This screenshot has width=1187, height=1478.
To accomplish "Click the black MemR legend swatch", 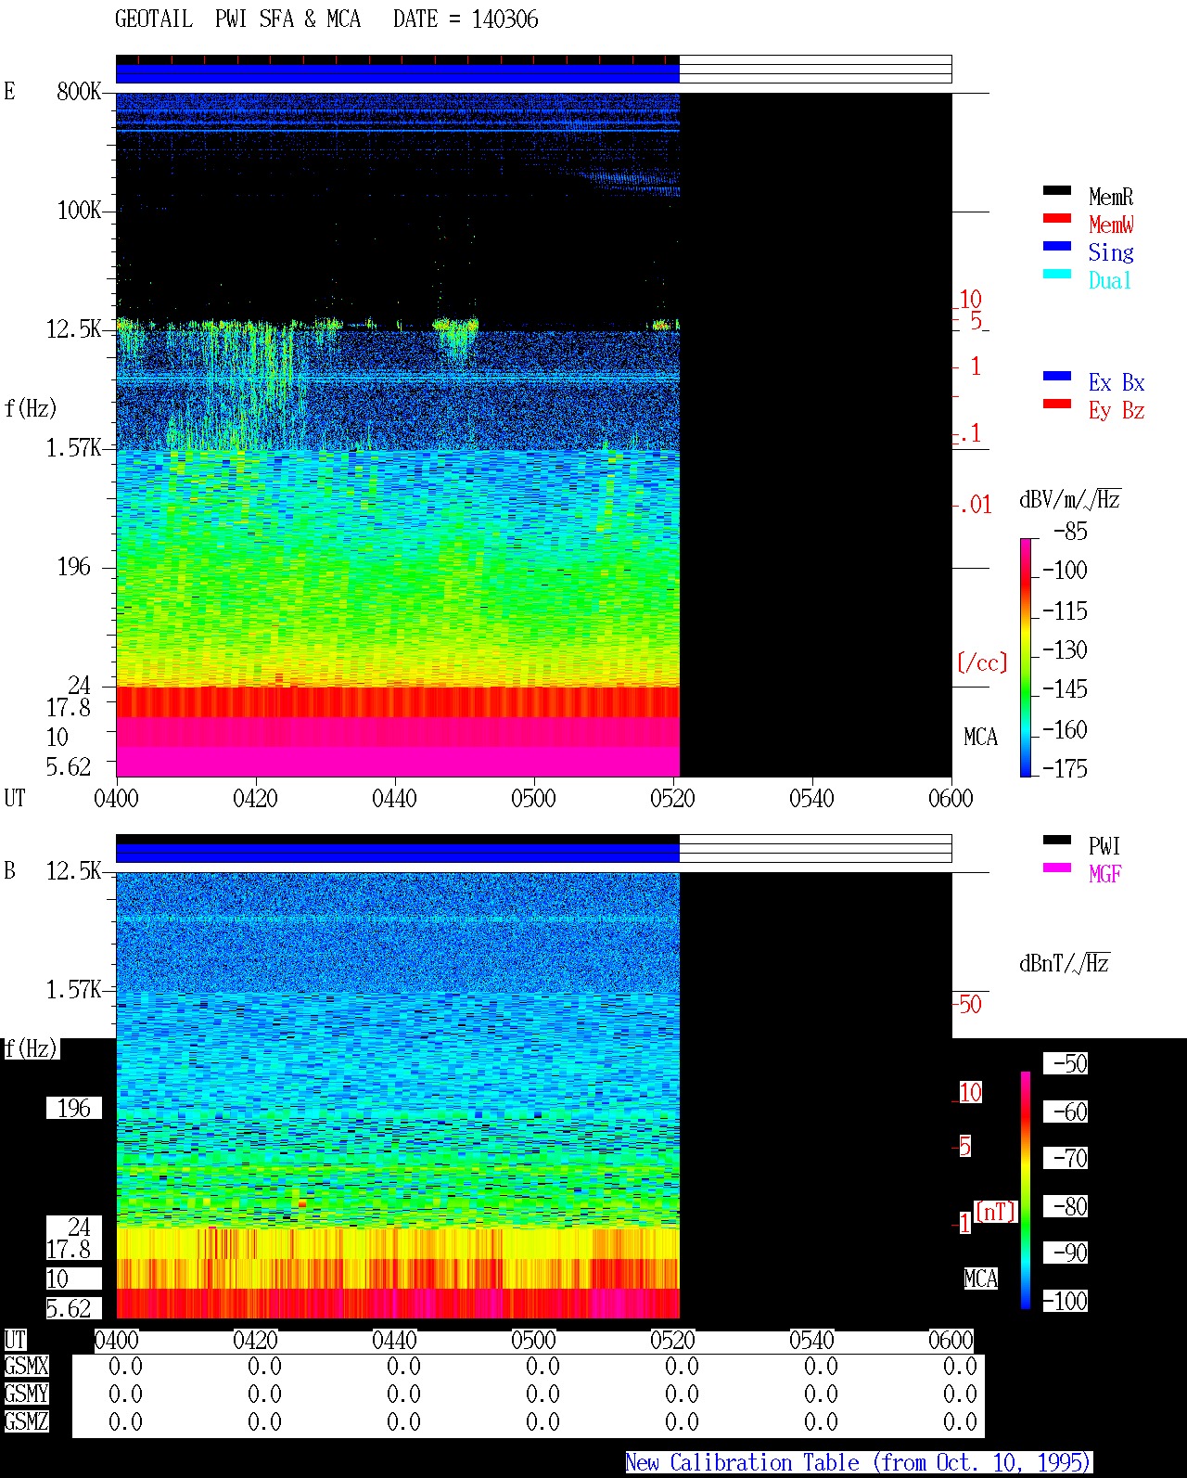I will pos(1057,190).
